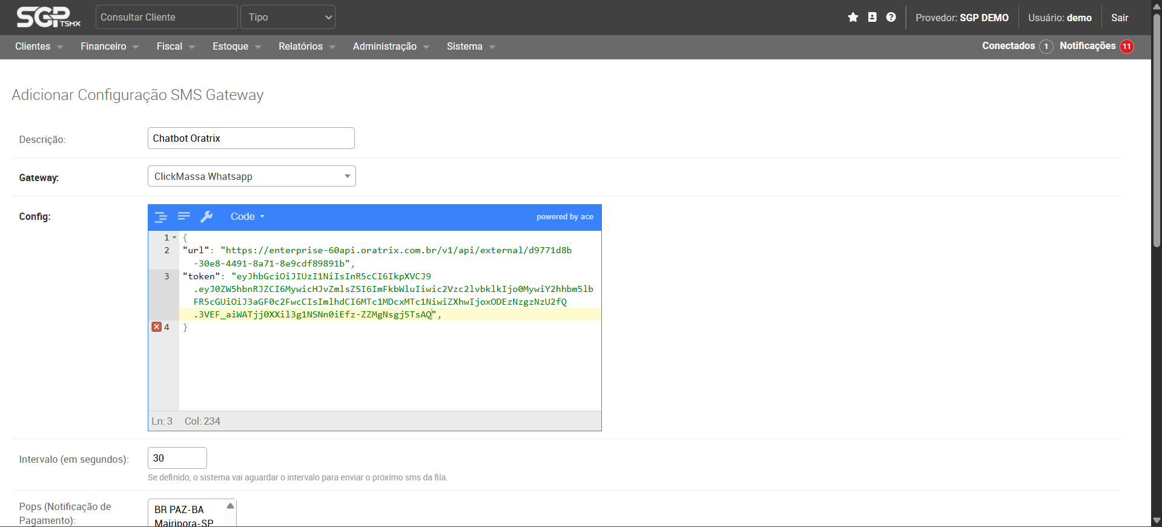Open the Administração menu
1162x527 pixels.
click(x=391, y=47)
